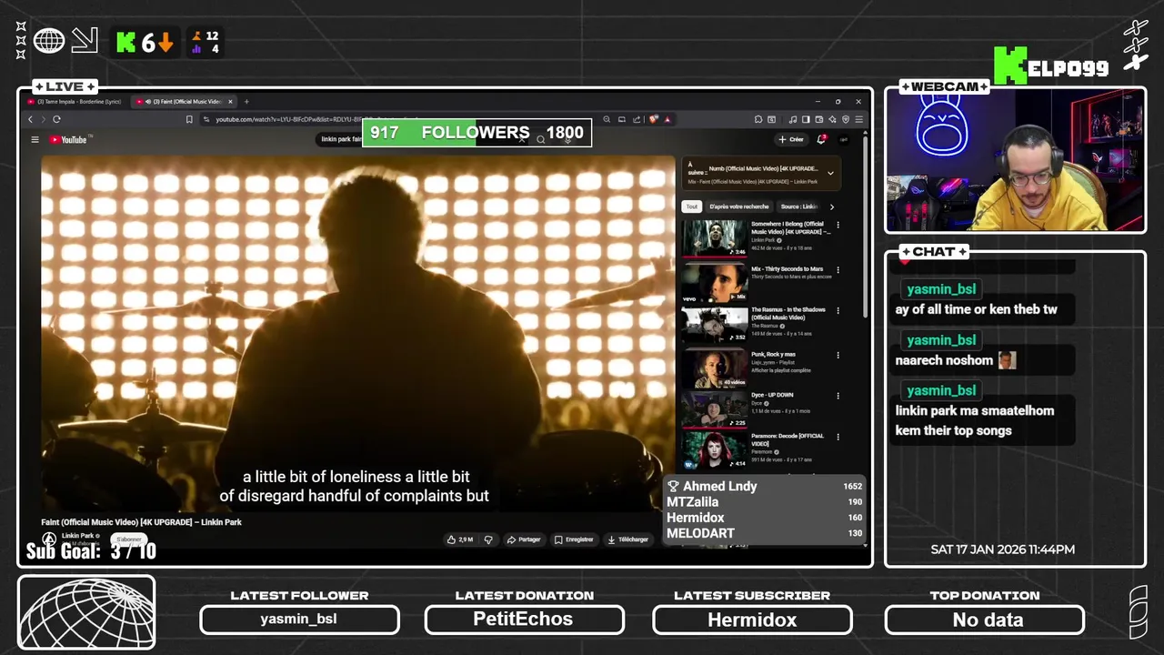
Task: Open options for Somewhere I Belong video
Action: coord(838,225)
